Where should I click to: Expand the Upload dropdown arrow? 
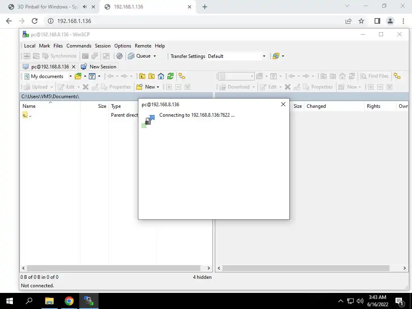52,87
